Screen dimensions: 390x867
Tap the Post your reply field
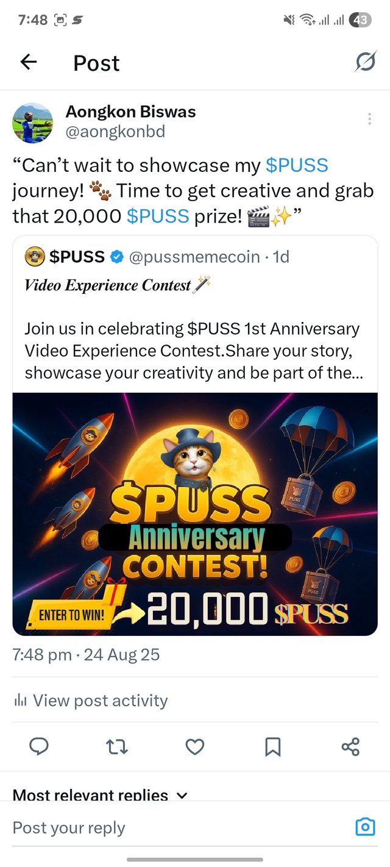[177, 827]
